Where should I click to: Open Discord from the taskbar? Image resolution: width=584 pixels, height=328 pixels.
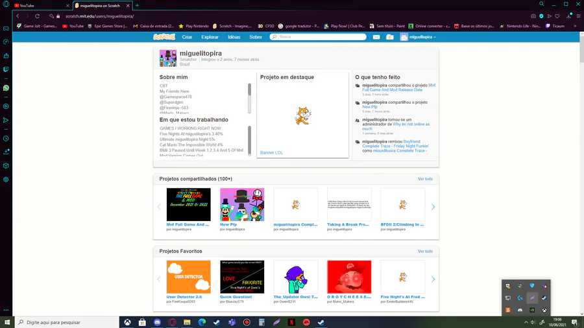click(x=157, y=322)
